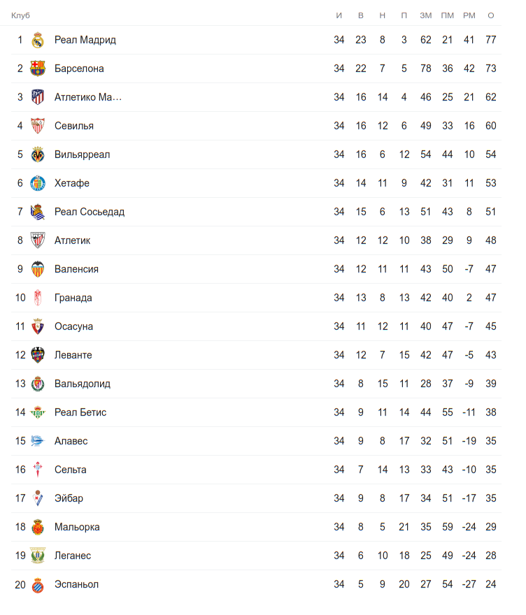
Task: Click the Sevilla club crest
Action: point(38,126)
